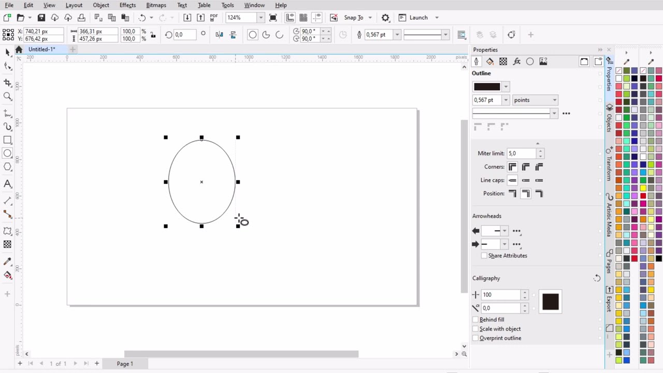Open the Launch dropdown
Screen dimensions: 663x373
click(437, 18)
